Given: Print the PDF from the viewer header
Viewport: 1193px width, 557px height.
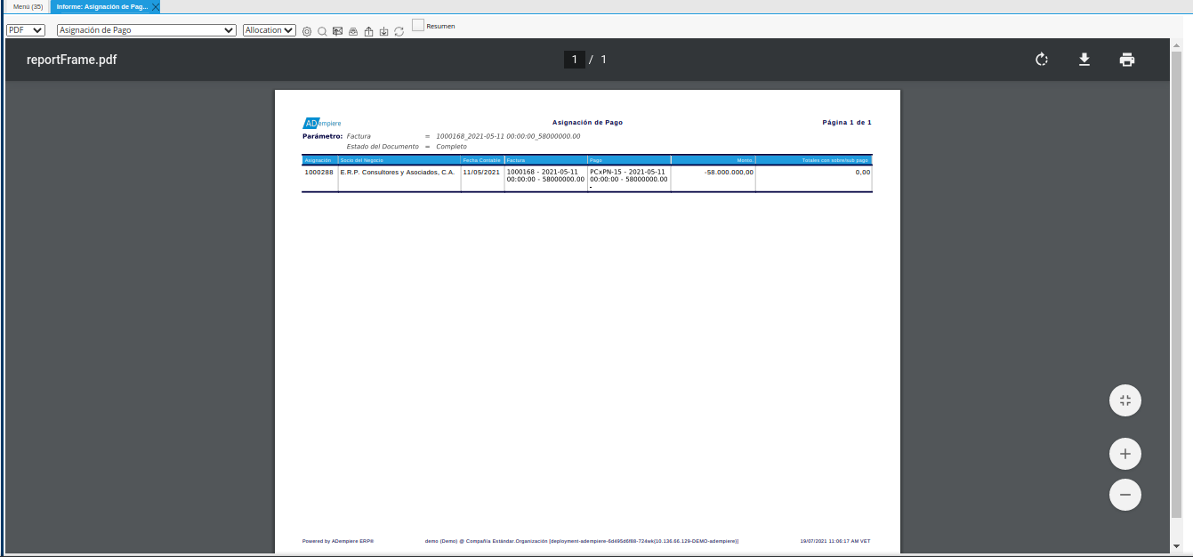Looking at the screenshot, I should tap(1127, 59).
